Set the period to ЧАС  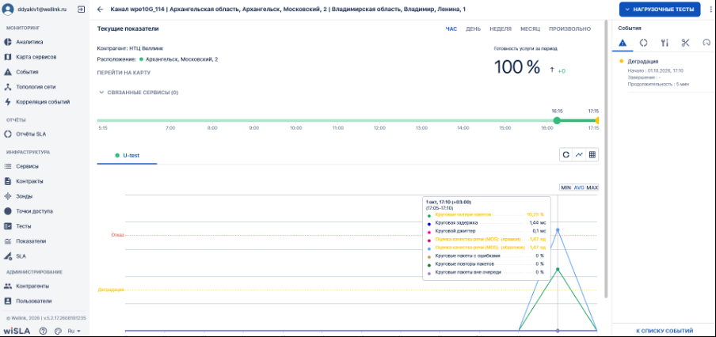tap(451, 28)
